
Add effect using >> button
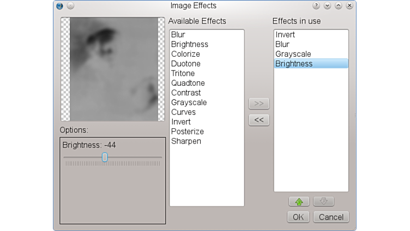point(259,104)
